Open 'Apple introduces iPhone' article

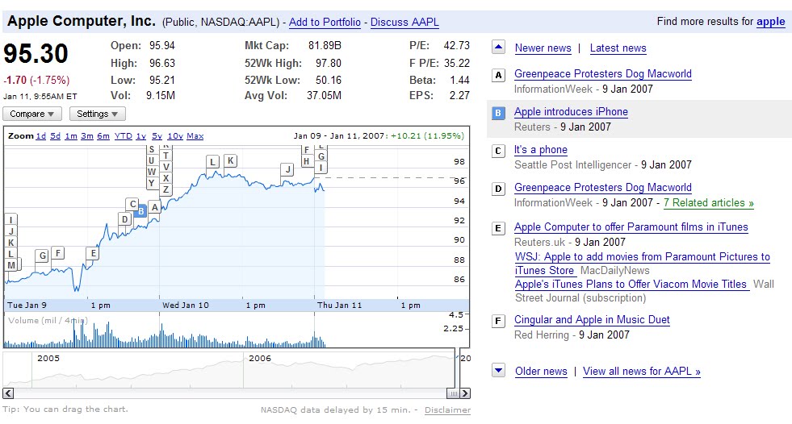point(571,111)
